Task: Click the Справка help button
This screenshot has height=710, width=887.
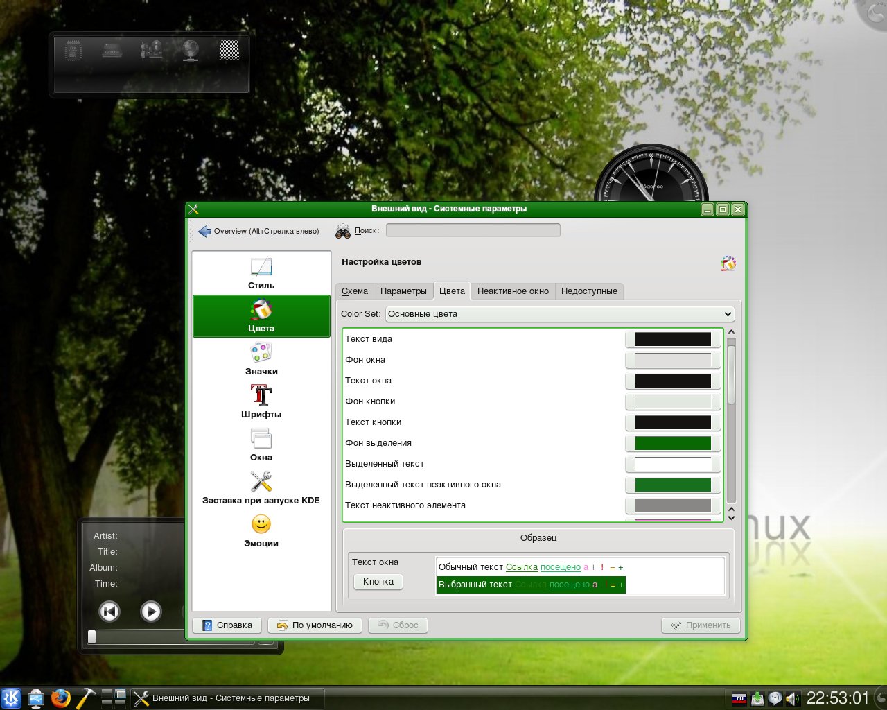Action: pyautogui.click(x=227, y=625)
